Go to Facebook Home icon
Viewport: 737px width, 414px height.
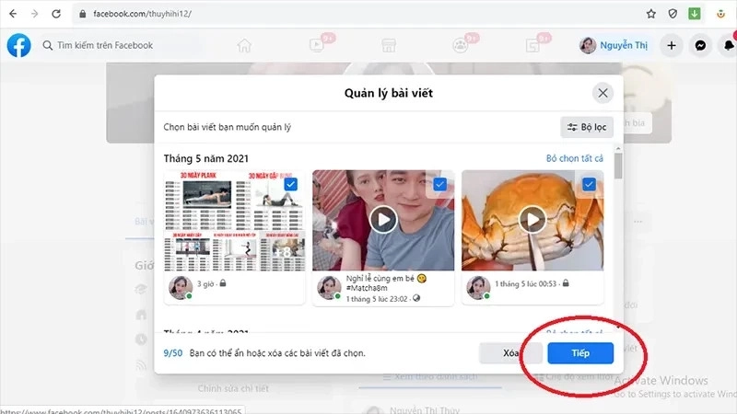244,45
